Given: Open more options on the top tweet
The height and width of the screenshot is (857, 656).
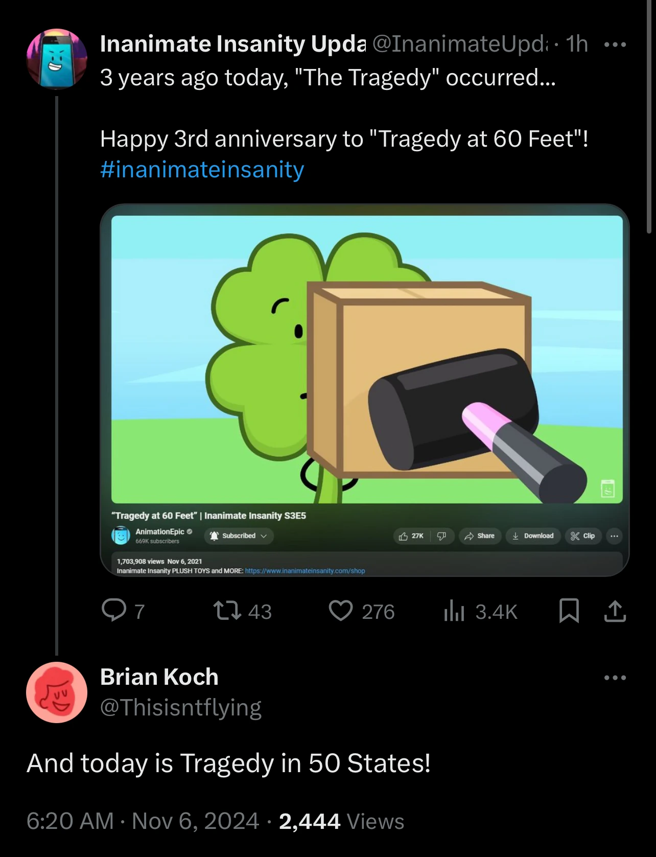Looking at the screenshot, I should tap(615, 44).
